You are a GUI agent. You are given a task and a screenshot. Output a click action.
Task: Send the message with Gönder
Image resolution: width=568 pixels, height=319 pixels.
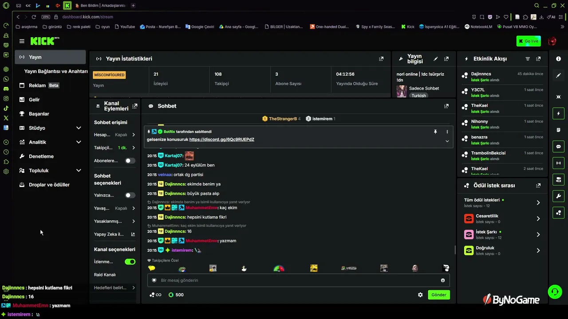(439, 295)
